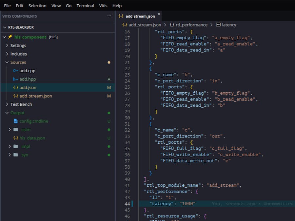The width and height of the screenshot is (295, 221).
Task: Click the latency value on line 44
Action: pyautogui.click(x=187, y=204)
